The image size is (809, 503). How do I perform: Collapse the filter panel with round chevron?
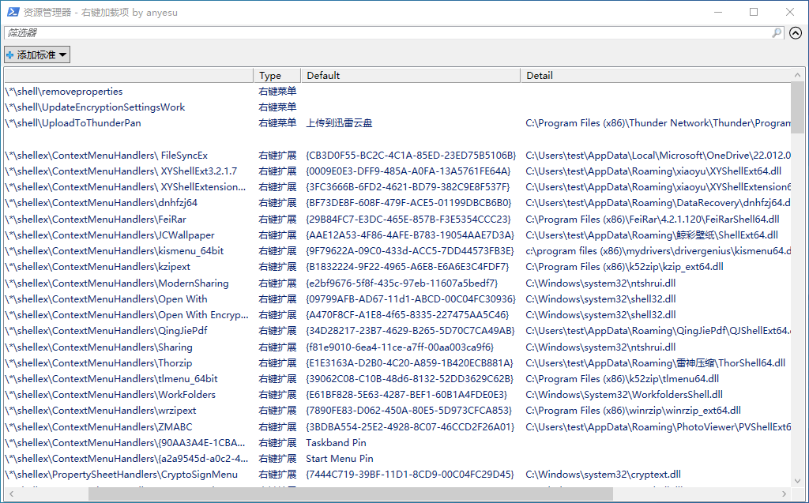pos(796,33)
